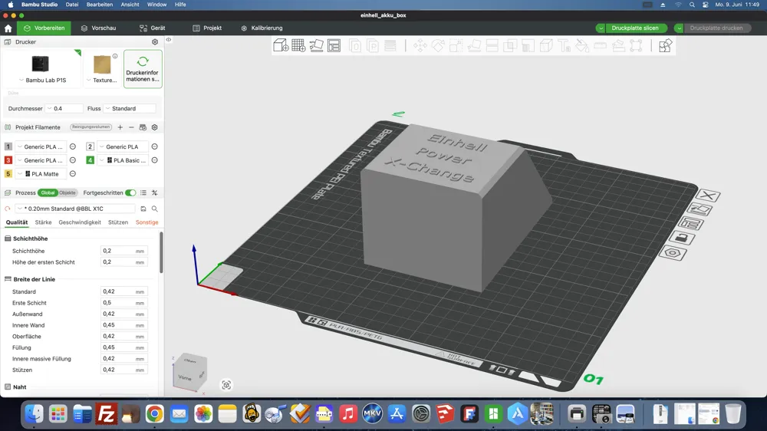Click plate close X icon beside build plate
This screenshot has width=767, height=431.
pos(708,196)
